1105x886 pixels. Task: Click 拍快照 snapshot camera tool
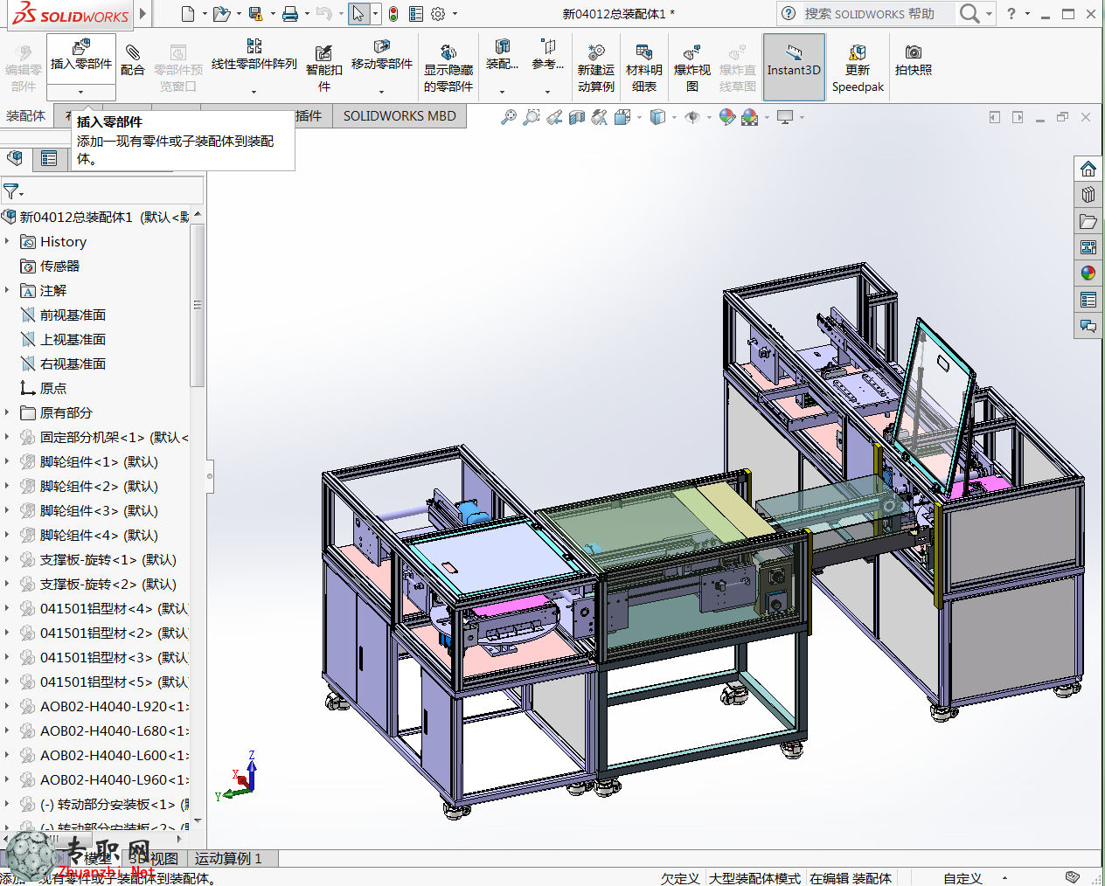click(x=914, y=60)
